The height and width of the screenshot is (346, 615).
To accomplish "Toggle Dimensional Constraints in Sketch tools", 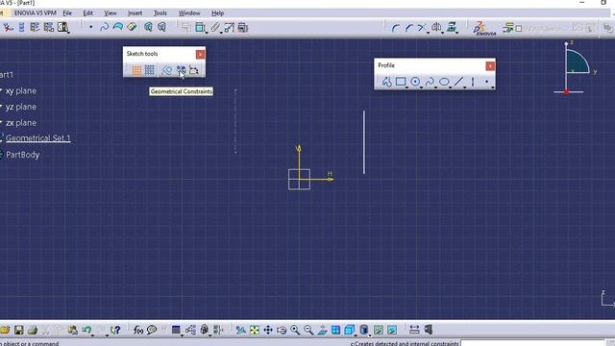I will click(194, 70).
